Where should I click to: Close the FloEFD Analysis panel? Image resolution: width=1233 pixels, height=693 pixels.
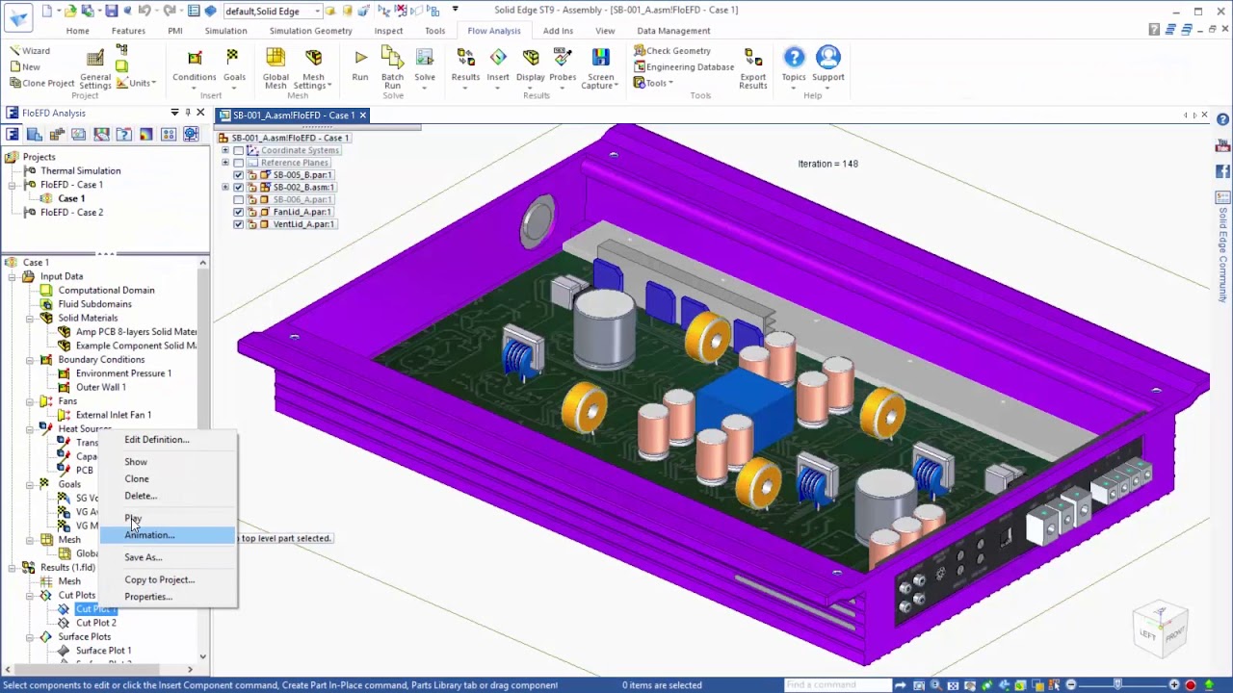pos(200,113)
